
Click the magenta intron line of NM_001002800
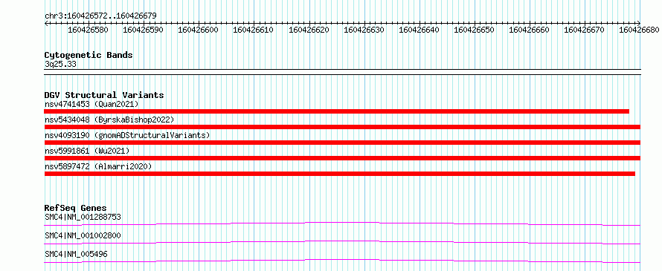[x=342, y=242]
